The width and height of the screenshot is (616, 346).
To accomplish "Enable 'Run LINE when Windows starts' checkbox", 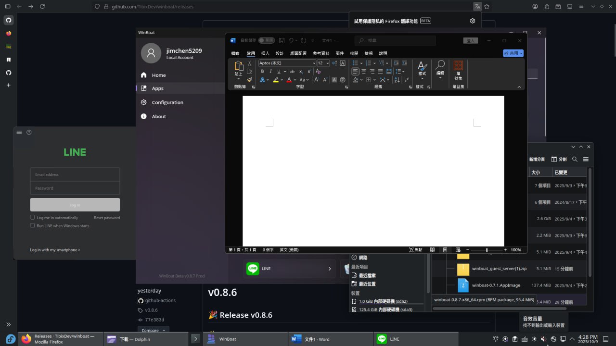I will coord(33,225).
